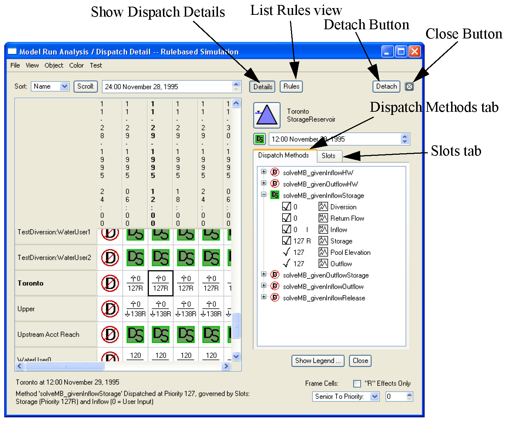Click the first green DS cell for Upstream Acct Reach
The height and width of the screenshot is (423, 510).
pos(135,334)
